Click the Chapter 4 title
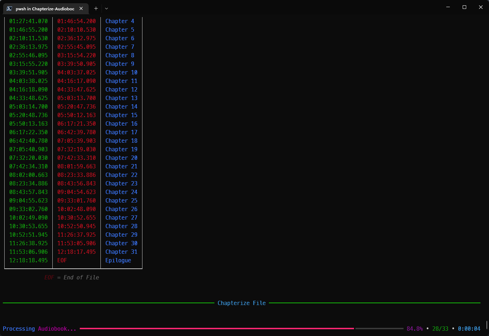Image resolution: width=489 pixels, height=336 pixels. [x=120, y=21]
